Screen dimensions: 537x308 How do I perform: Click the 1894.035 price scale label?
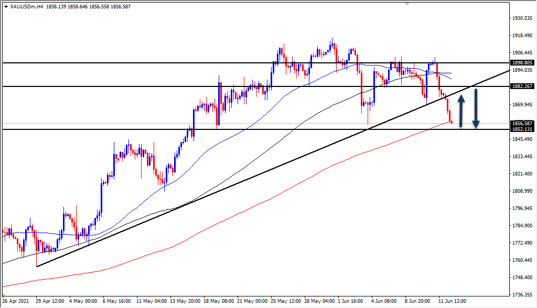(x=522, y=70)
